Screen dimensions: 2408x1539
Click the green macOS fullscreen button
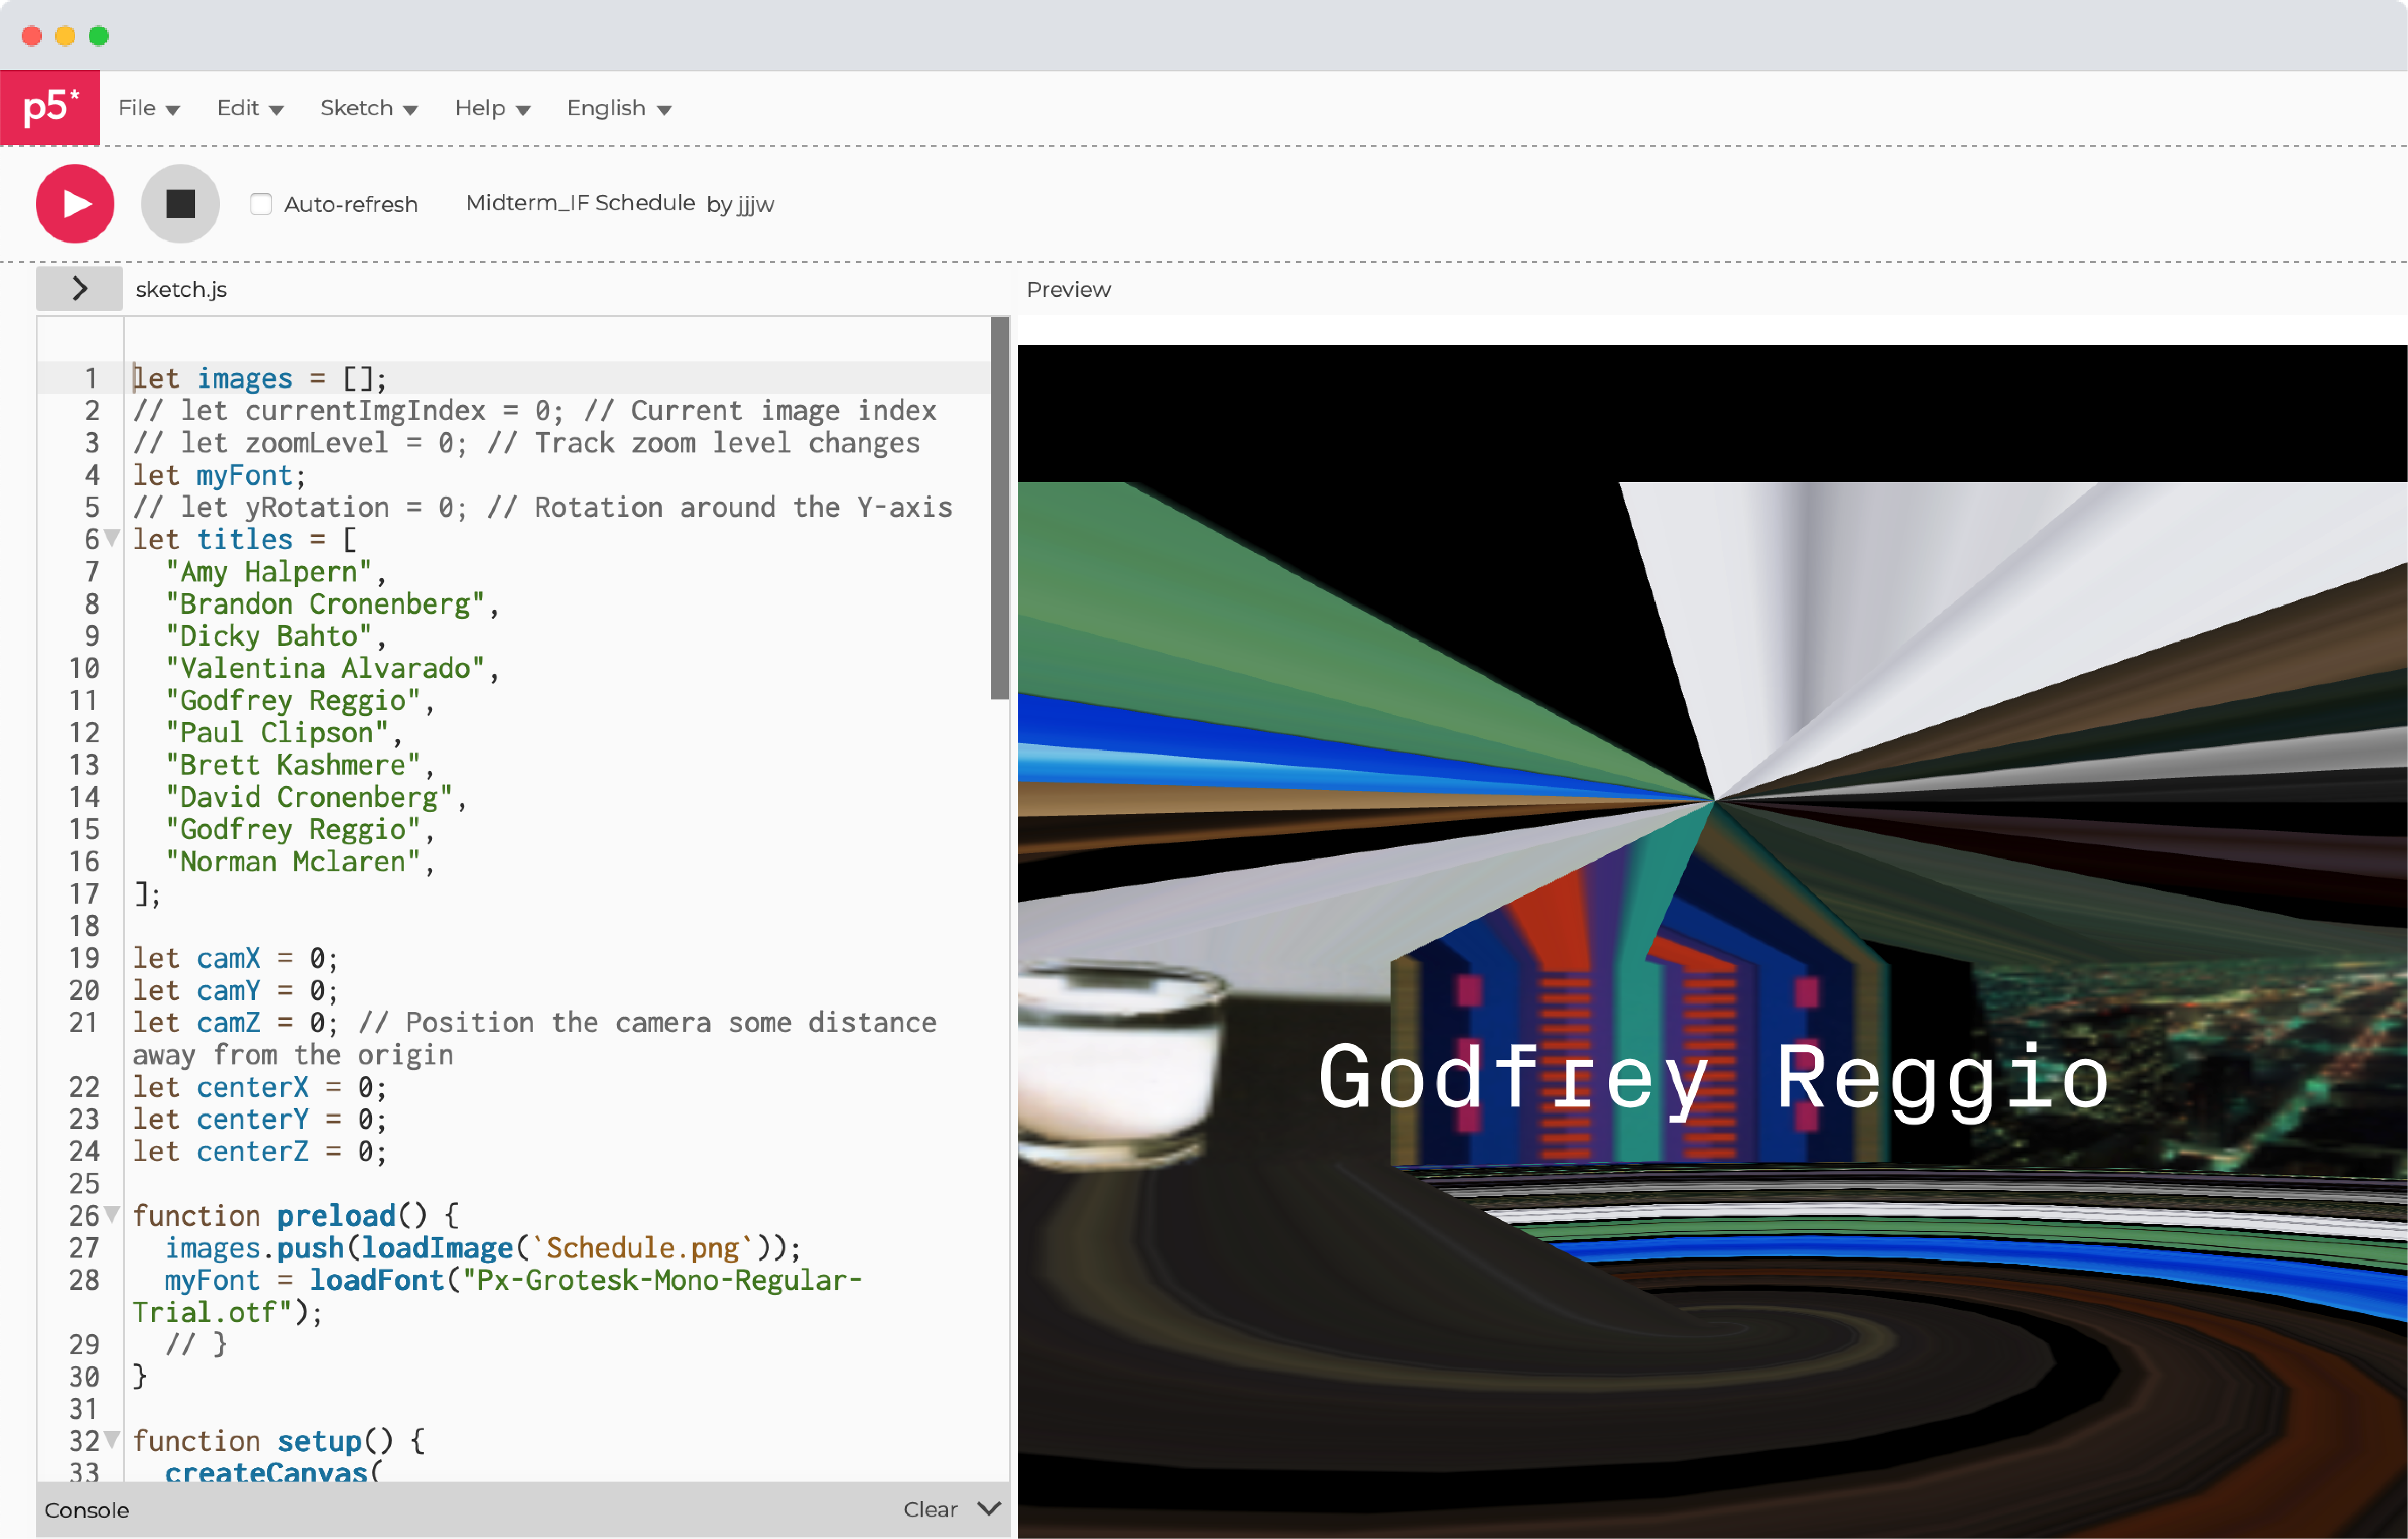tap(99, 36)
